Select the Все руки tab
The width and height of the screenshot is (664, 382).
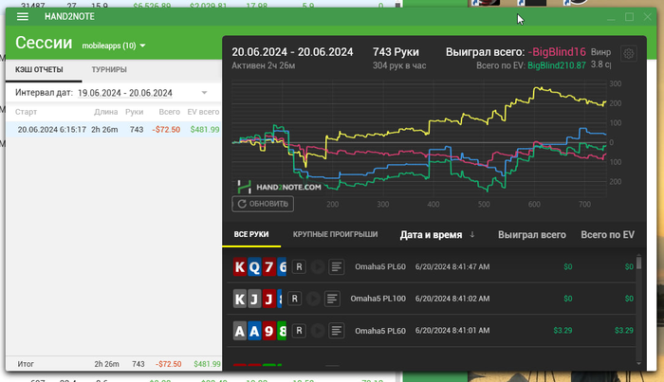click(x=251, y=234)
